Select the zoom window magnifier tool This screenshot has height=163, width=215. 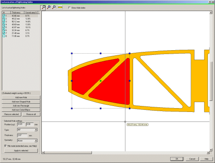[x=43, y=7]
